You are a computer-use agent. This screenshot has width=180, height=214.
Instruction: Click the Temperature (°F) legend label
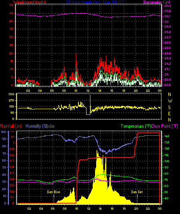click(x=136, y=126)
